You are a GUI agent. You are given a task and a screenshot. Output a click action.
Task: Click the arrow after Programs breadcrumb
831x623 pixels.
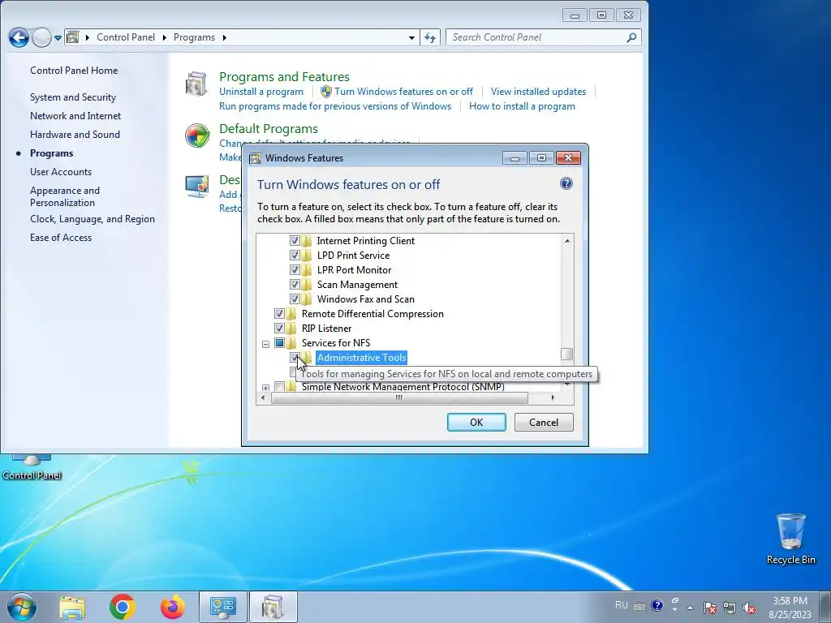click(225, 37)
